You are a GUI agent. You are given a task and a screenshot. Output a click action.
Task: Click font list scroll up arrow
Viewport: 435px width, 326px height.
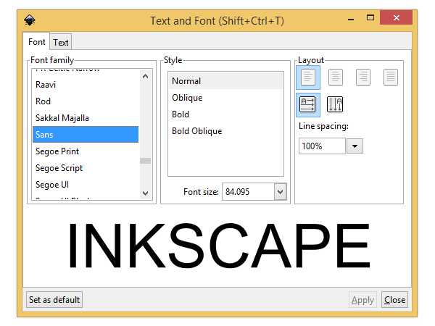click(x=146, y=76)
